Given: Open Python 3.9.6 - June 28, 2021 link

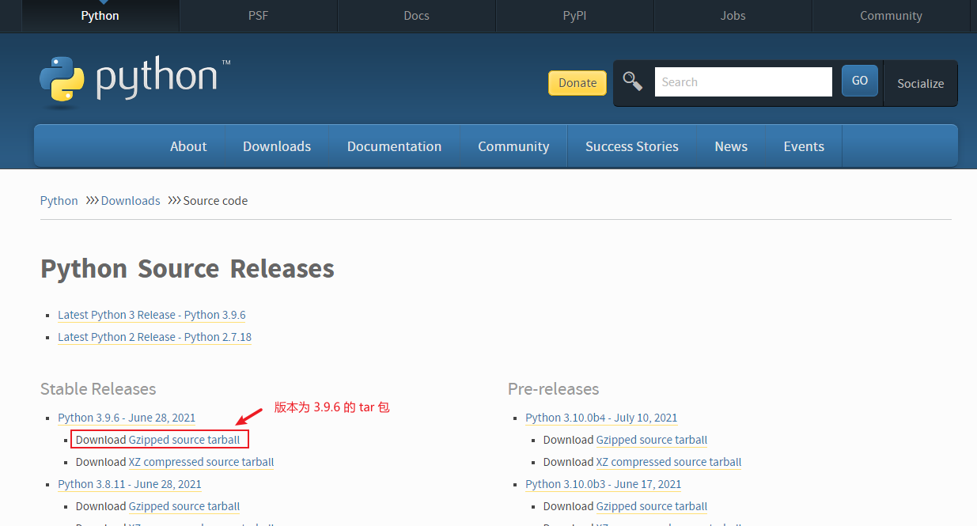Looking at the screenshot, I should coord(127,418).
